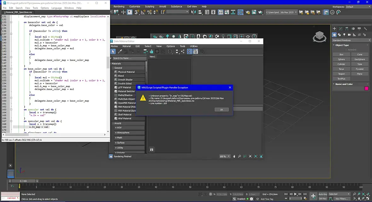Open the Utilities wrench panel tab
The image size is (372, 202).
point(365,29)
